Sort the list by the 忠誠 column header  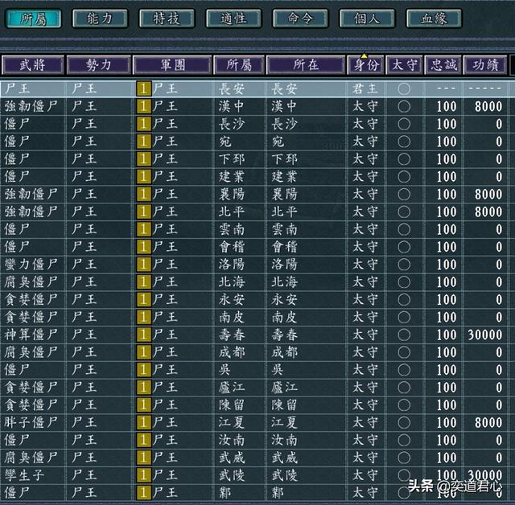[x=445, y=65]
